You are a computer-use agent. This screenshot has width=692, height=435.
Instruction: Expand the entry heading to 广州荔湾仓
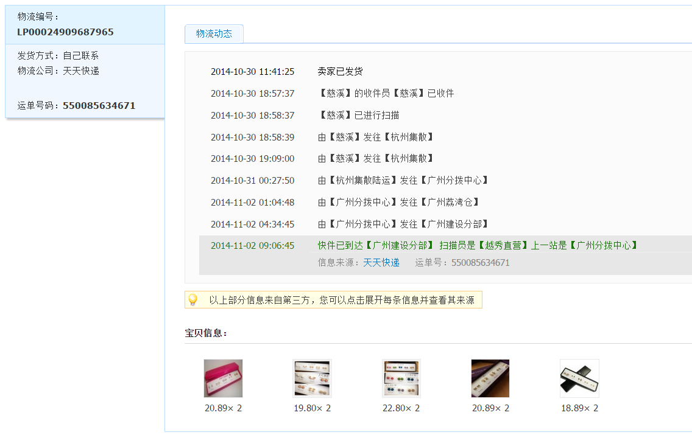point(399,203)
